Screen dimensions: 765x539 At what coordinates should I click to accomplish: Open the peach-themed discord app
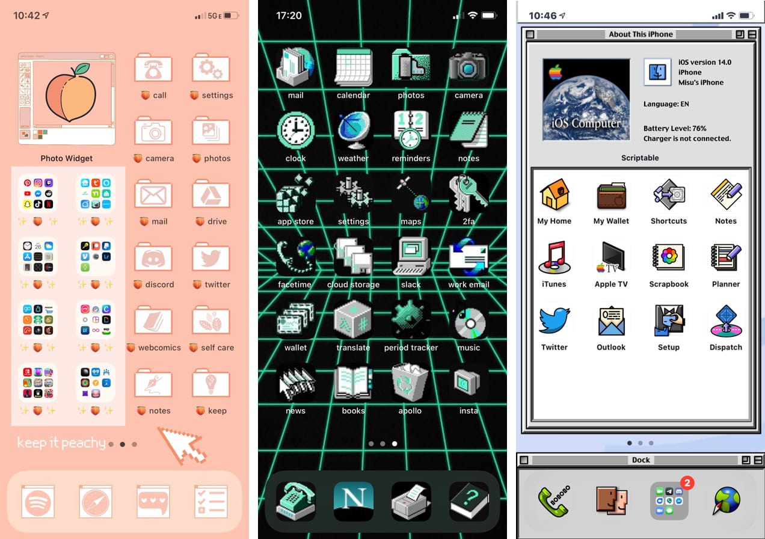pos(153,259)
